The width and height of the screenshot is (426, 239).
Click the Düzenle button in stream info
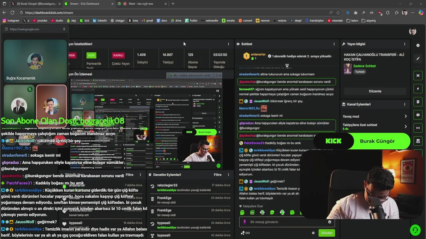click(x=375, y=91)
